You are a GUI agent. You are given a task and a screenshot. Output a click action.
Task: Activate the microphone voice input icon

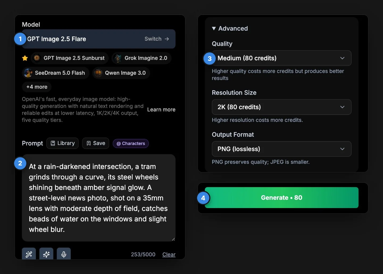click(x=64, y=254)
